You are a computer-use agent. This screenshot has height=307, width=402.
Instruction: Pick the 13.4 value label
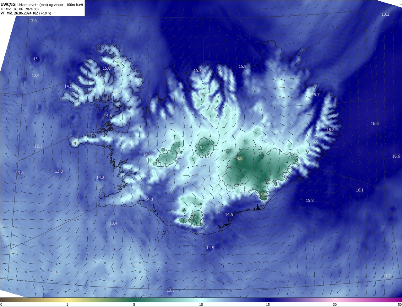pyautogui.click(x=113, y=223)
